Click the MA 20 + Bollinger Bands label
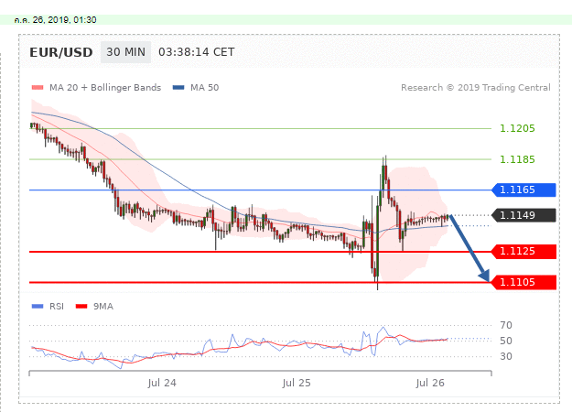Viewport: 572px width, 412px height. (105, 88)
